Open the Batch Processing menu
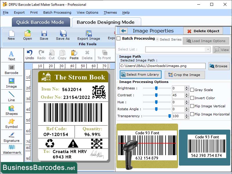 57,12
